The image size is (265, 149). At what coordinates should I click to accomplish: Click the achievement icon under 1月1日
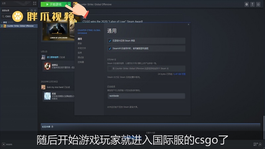[47, 66]
